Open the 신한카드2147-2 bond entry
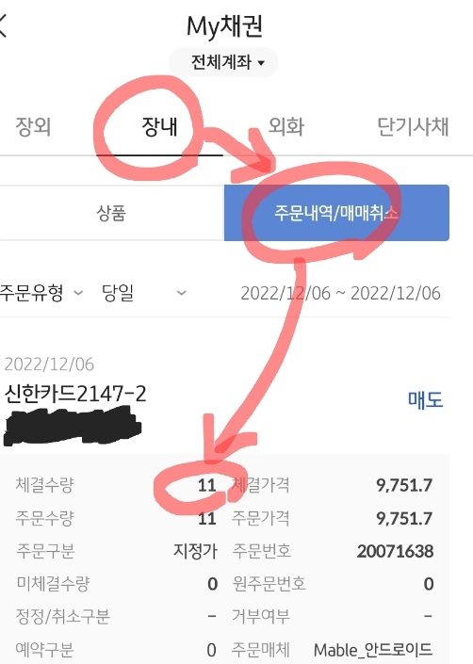473x664 pixels. [x=75, y=394]
